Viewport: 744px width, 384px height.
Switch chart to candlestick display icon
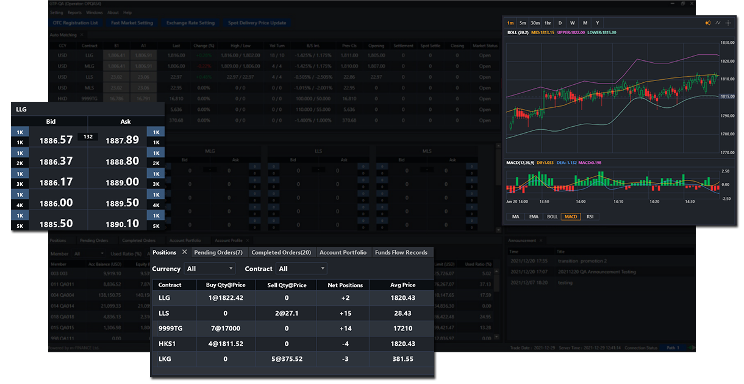click(x=708, y=23)
